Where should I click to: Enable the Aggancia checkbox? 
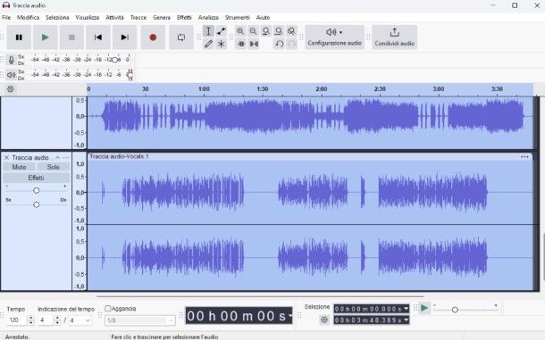pyautogui.click(x=108, y=309)
